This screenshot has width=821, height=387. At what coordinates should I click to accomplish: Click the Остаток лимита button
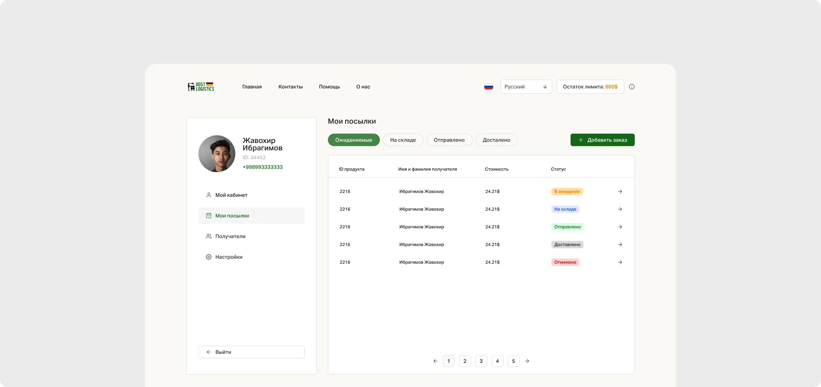(x=590, y=87)
